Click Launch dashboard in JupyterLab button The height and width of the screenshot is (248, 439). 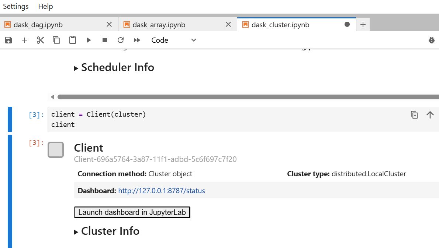tap(132, 212)
